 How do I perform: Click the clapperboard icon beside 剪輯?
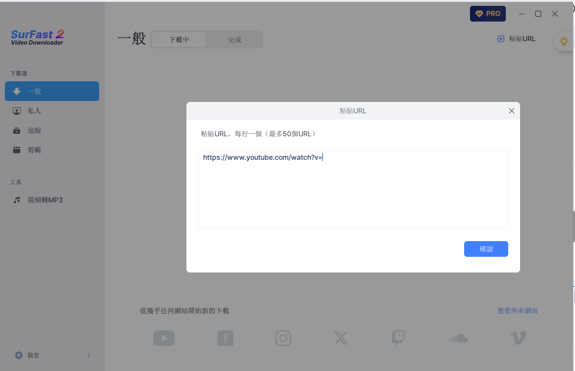click(17, 150)
